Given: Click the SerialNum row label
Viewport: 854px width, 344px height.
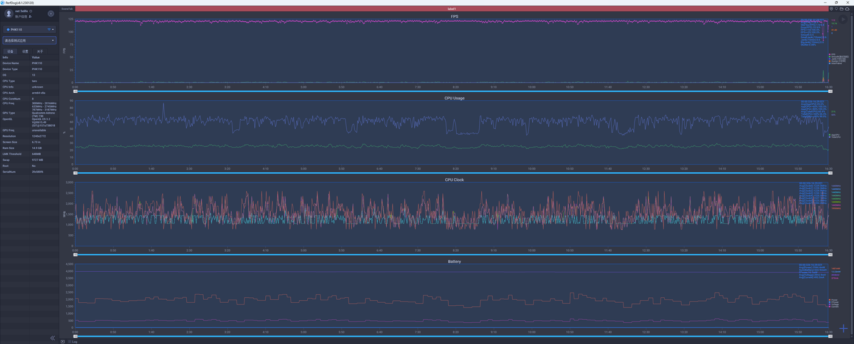Looking at the screenshot, I should click(9, 172).
